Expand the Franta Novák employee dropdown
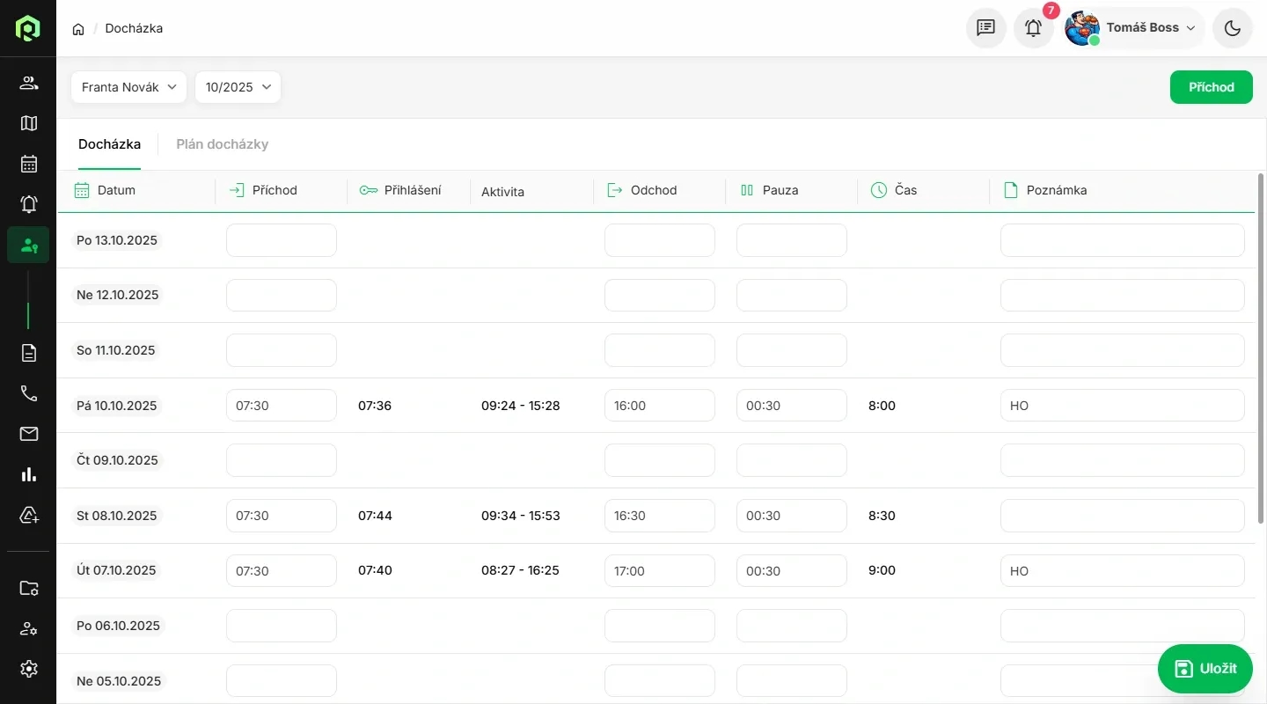 tap(128, 87)
